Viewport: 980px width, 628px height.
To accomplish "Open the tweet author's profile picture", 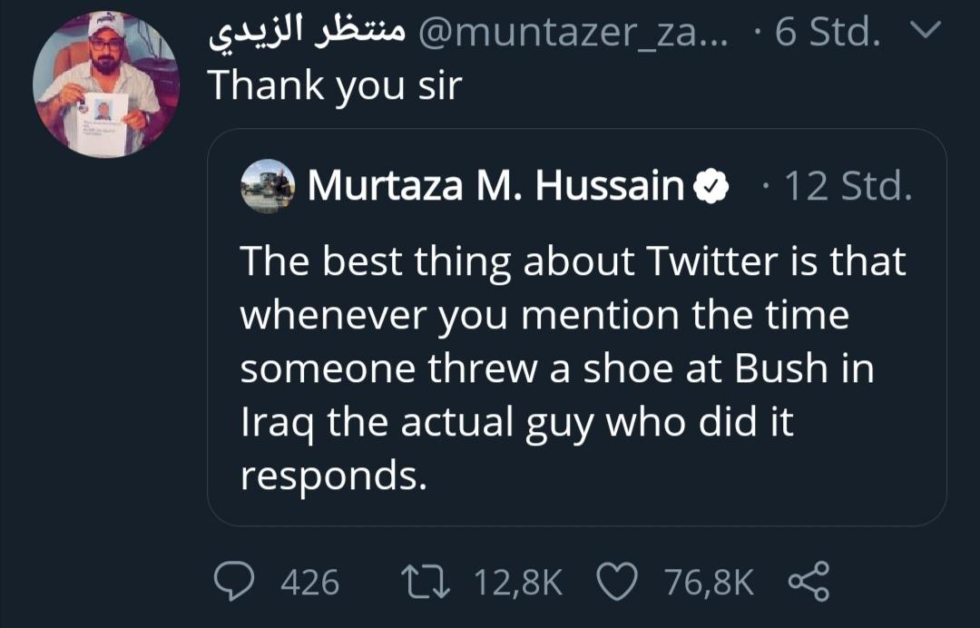I will tap(106, 84).
